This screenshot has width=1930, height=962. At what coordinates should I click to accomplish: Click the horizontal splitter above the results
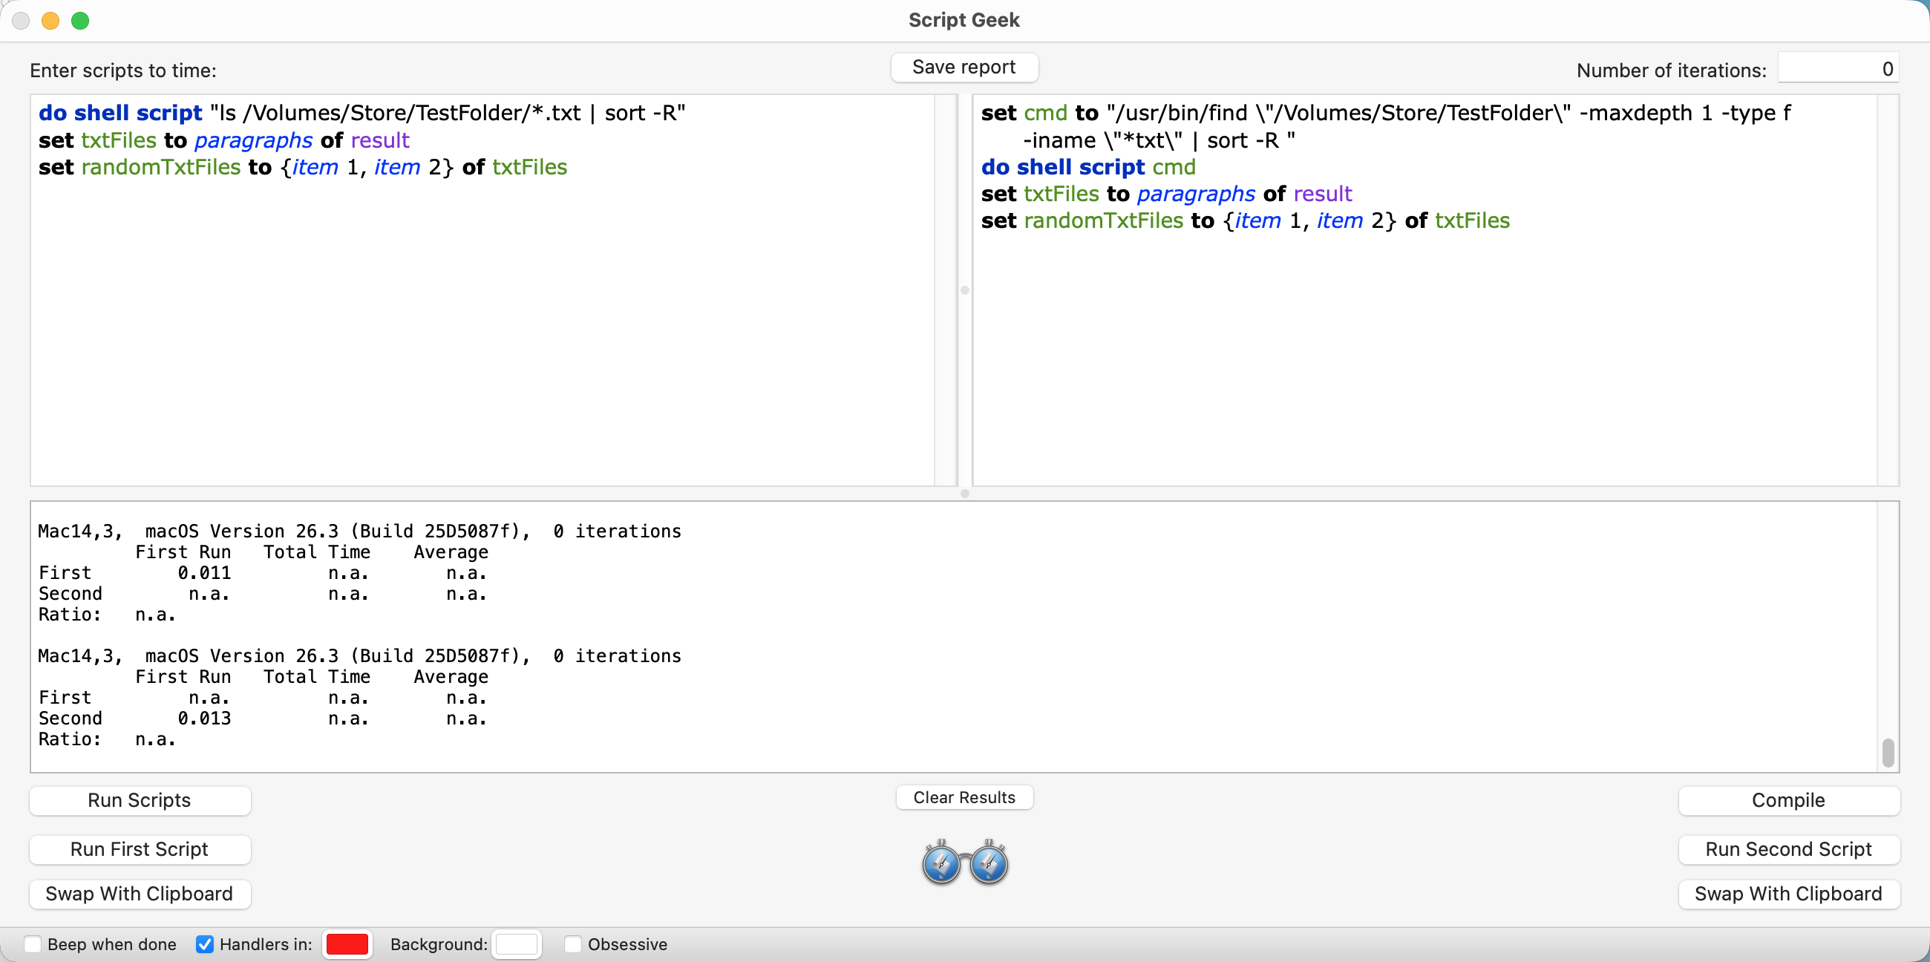[964, 493]
